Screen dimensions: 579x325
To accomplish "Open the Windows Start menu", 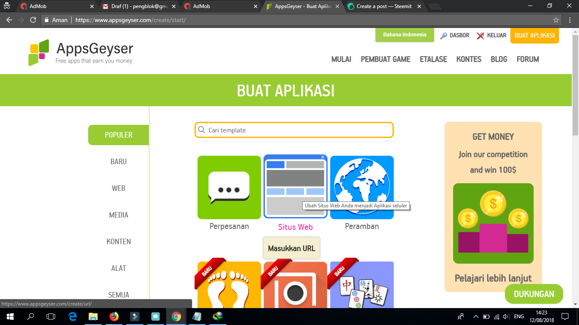I will coord(10,316).
